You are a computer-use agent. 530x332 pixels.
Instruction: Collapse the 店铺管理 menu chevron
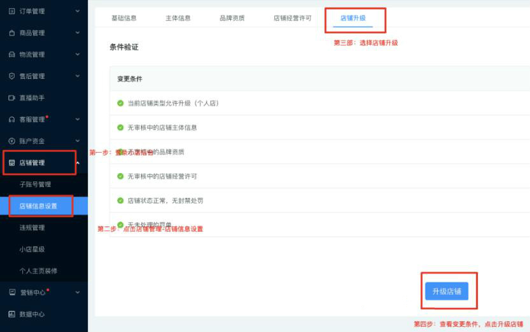tap(78, 163)
